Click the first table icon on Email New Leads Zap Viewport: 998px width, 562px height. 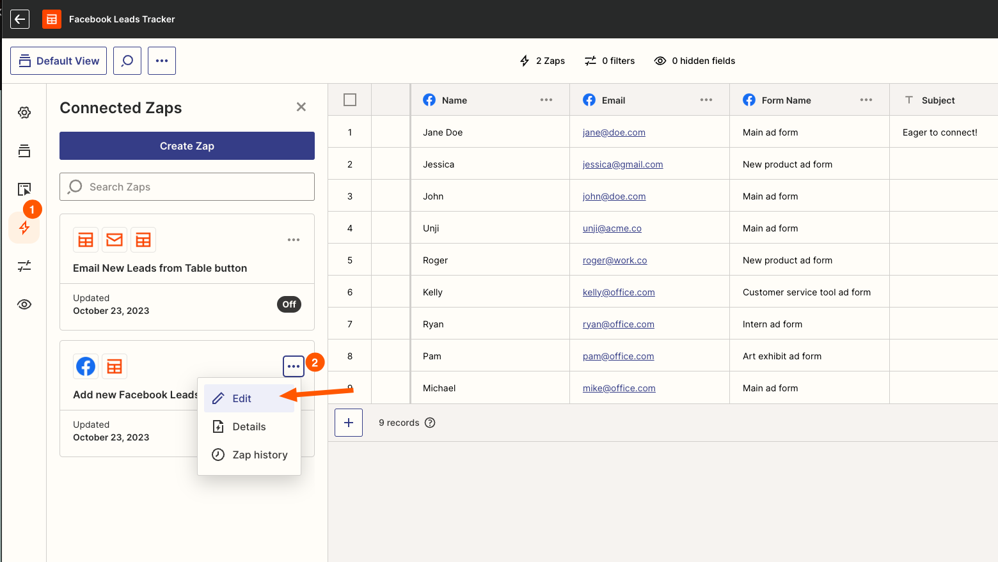click(x=86, y=240)
